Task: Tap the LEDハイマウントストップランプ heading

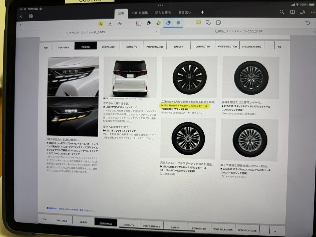Action: [119, 131]
